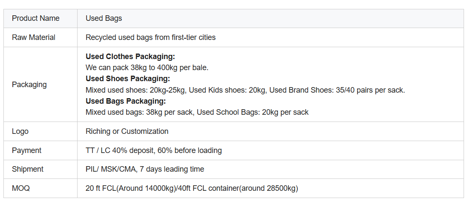This screenshot has width=467, height=201.
Task: Click the PIL/ MSK/CMA leading time text
Action: coord(145,169)
